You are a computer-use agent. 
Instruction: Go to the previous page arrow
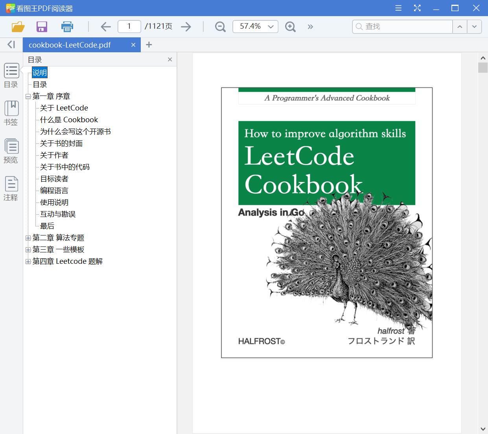[x=106, y=27]
